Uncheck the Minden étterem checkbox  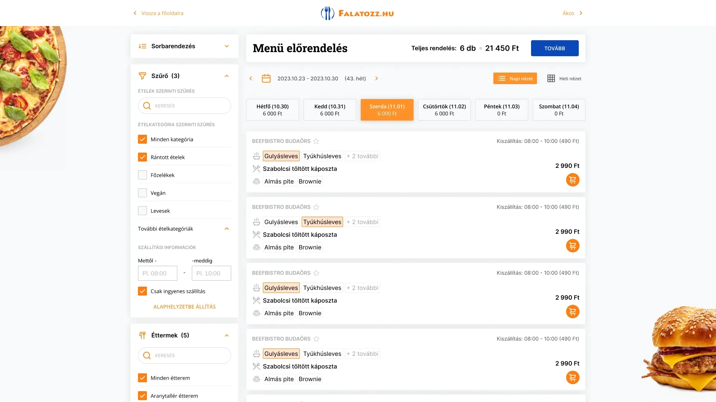[x=142, y=378]
